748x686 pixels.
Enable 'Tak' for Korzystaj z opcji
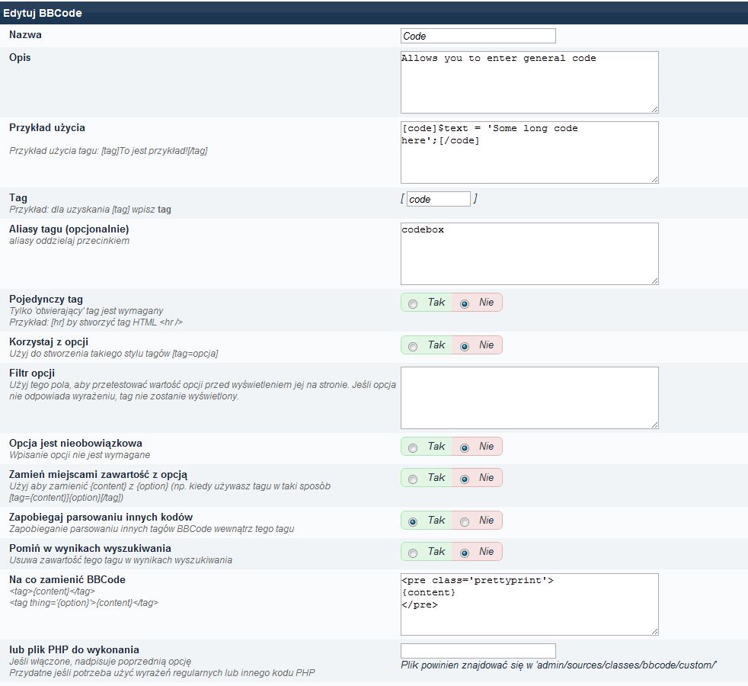pos(413,346)
